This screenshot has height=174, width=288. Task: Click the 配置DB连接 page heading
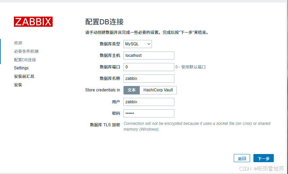tap(104, 22)
